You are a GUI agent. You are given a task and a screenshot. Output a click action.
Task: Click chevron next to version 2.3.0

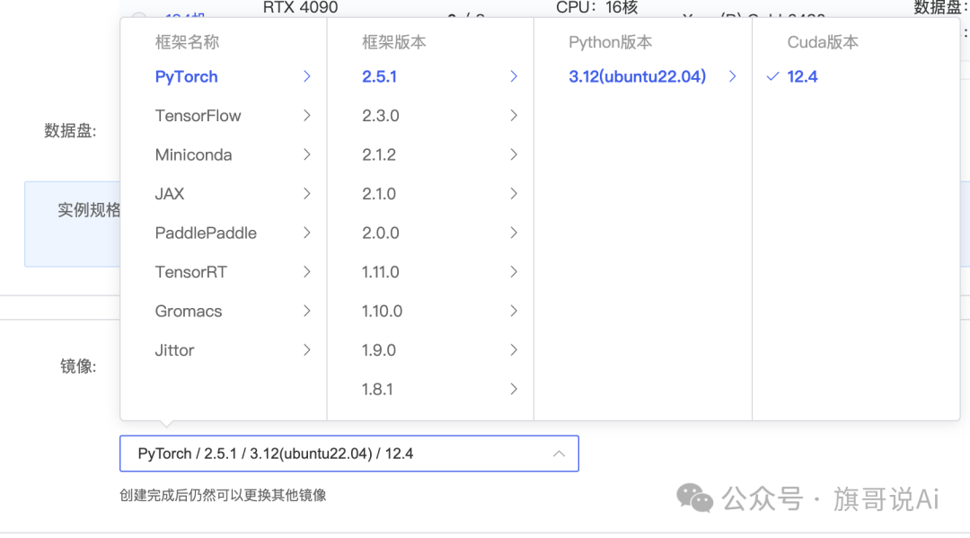coord(514,116)
